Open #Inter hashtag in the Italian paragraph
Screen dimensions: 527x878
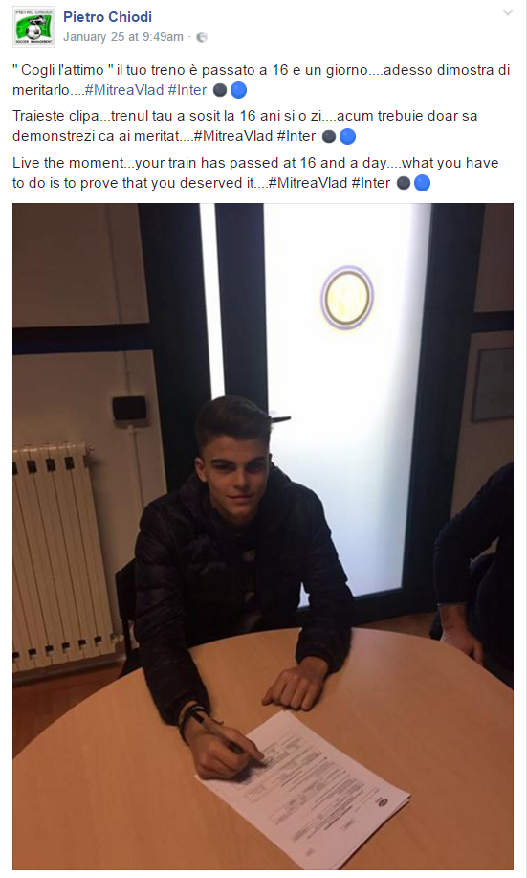(187, 90)
